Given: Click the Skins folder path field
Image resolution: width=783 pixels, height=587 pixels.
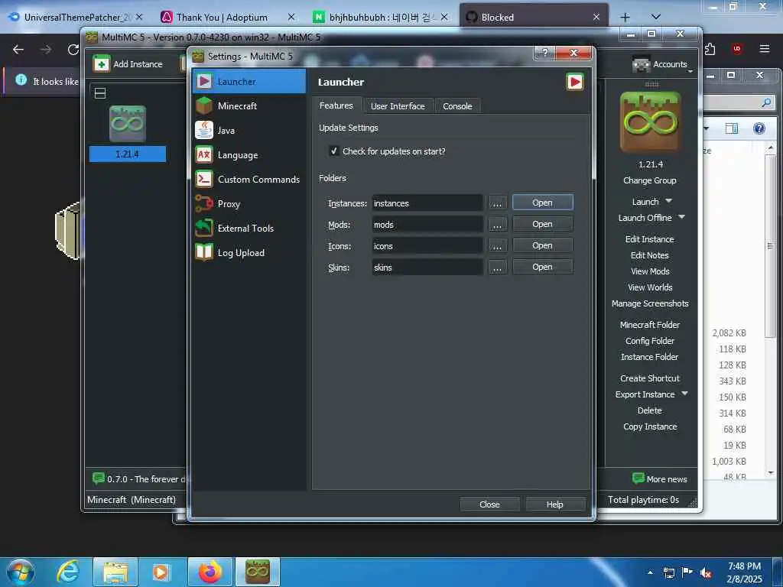Looking at the screenshot, I should [x=427, y=268].
